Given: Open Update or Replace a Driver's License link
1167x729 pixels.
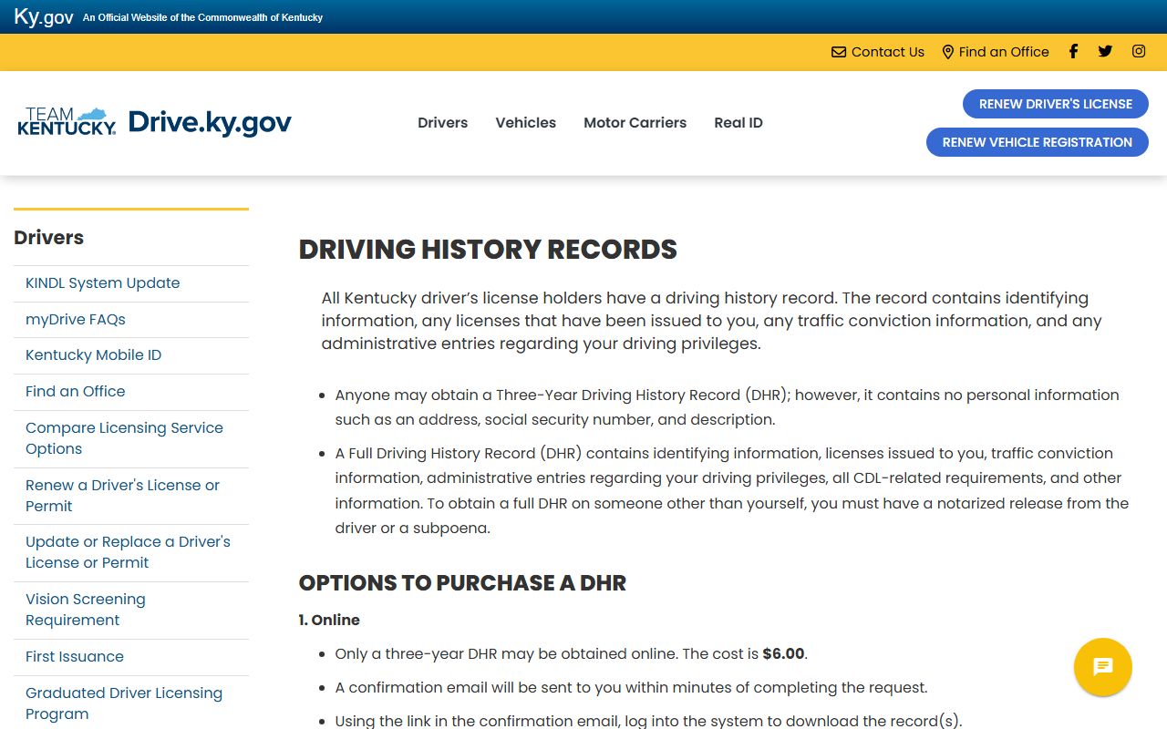Looking at the screenshot, I should 128,552.
